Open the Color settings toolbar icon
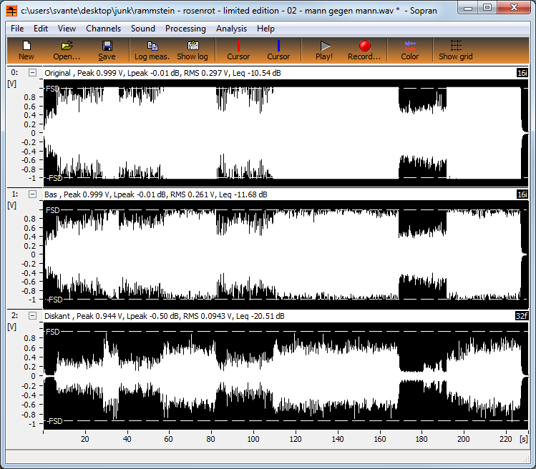Viewport: 536px width, 469px height. pyautogui.click(x=410, y=49)
